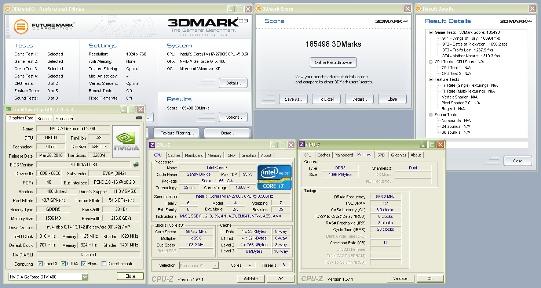
Task: Switch to Sensors tab in GPU-Z
Action: (x=44, y=119)
